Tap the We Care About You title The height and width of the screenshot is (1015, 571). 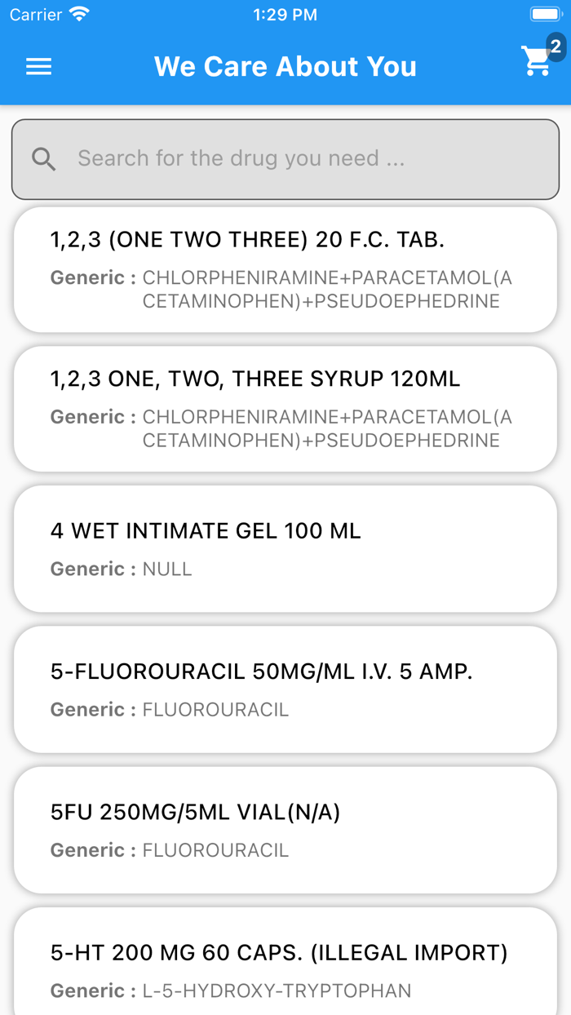[x=285, y=67]
